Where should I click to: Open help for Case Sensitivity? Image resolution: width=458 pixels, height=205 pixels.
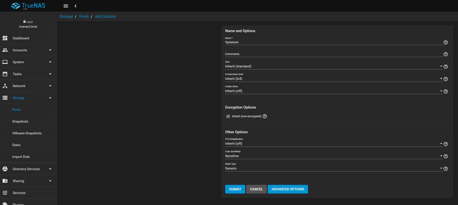tap(446, 156)
